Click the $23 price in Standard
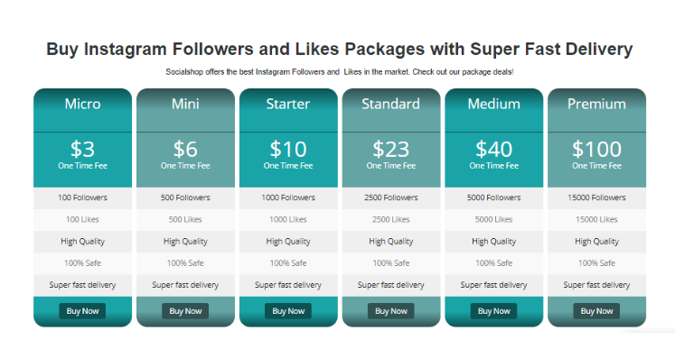The height and width of the screenshot is (340, 675). 391,149
